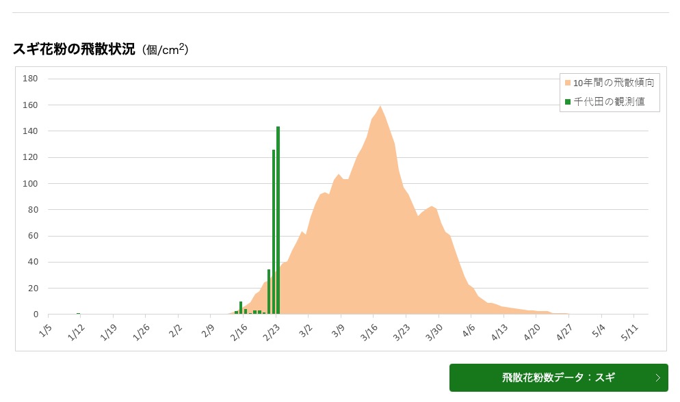The width and height of the screenshot is (680, 402).
Task: Click the green bar near 2/16
Action: [241, 308]
